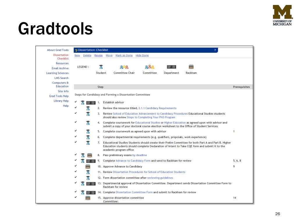
Task: Open Email Archive in sidebar
Action: point(60,68)
